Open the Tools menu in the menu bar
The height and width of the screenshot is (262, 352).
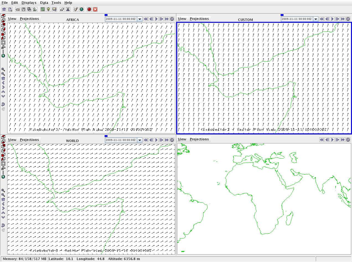click(56, 3)
